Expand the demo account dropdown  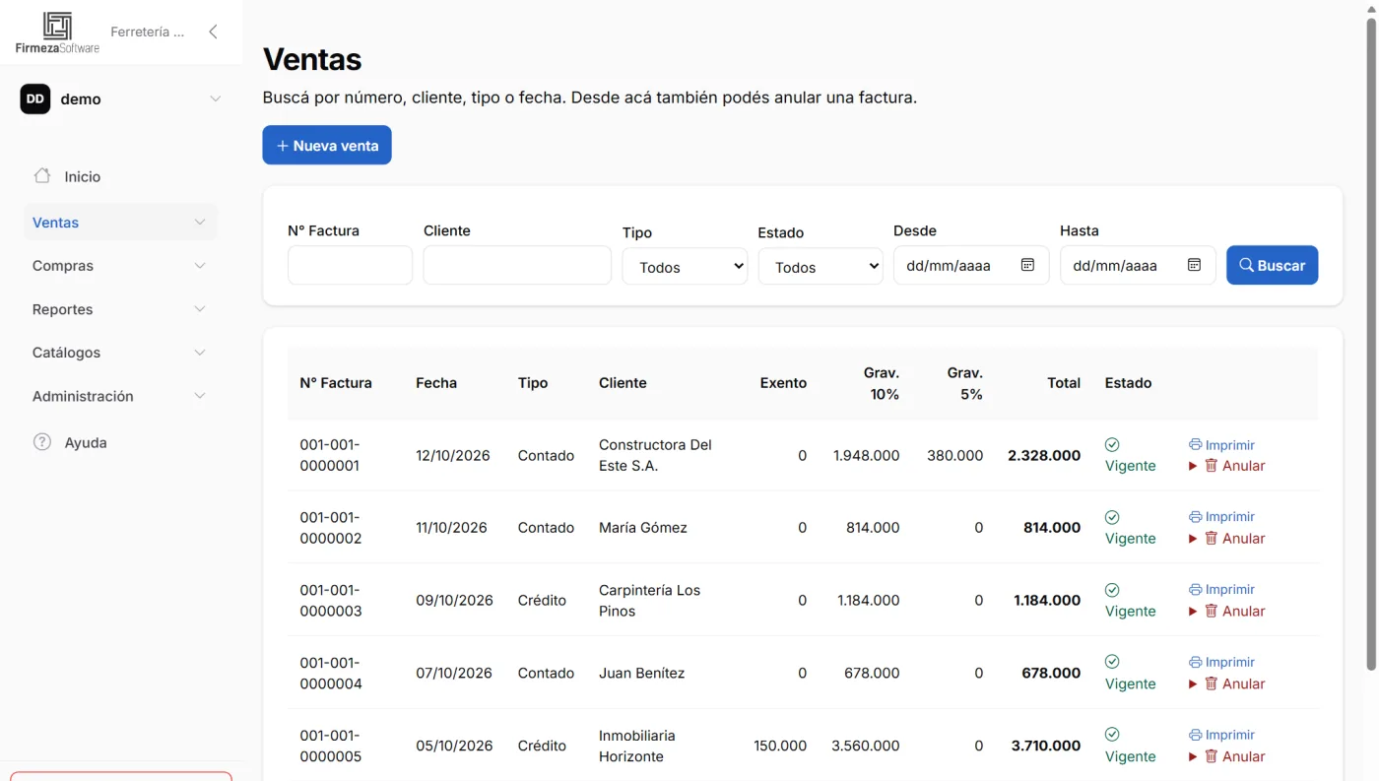215,98
